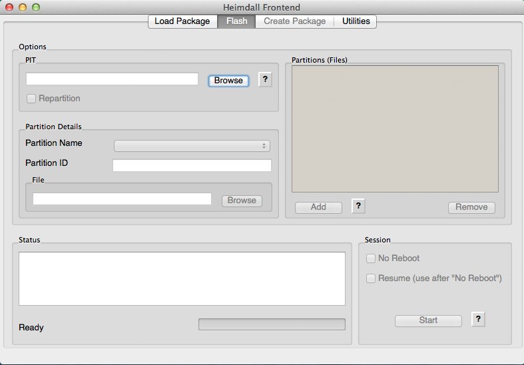524x365 pixels.
Task: Click the Add partition button
Action: [318, 207]
